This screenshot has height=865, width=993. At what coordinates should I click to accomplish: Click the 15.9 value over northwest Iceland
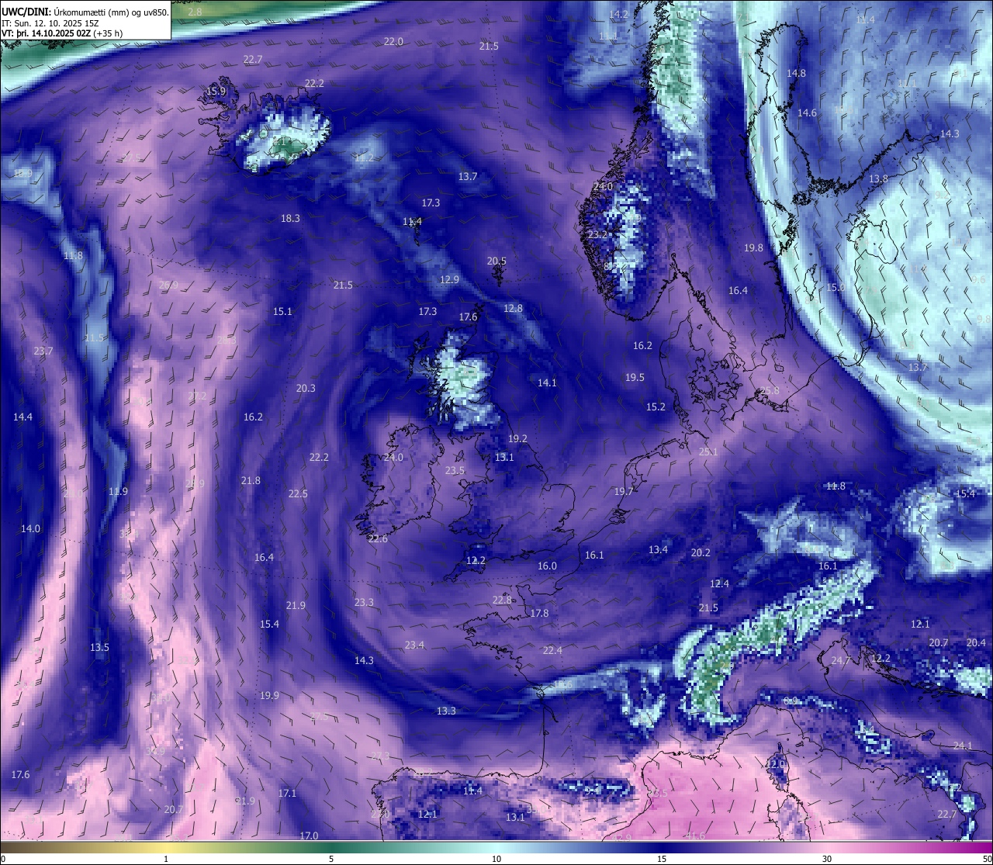coord(216,91)
